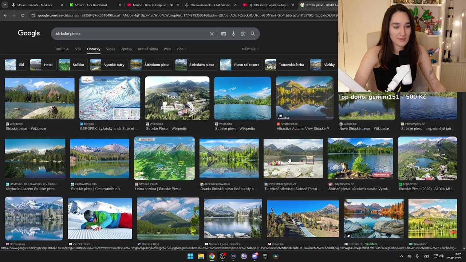Viewport: 466px width, 262px height.
Task: Show hidden system tray icons chevron
Action: [402, 256]
